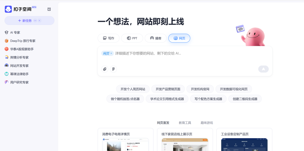Screen dimensions: 304x151
Task: Switch to the 播客 mode tab
Action: tap(156, 38)
